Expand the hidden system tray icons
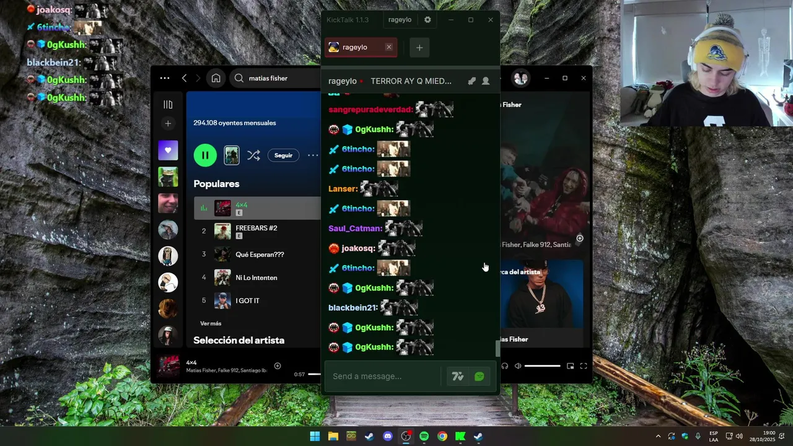Screen dimensions: 793x446 click(x=658, y=436)
